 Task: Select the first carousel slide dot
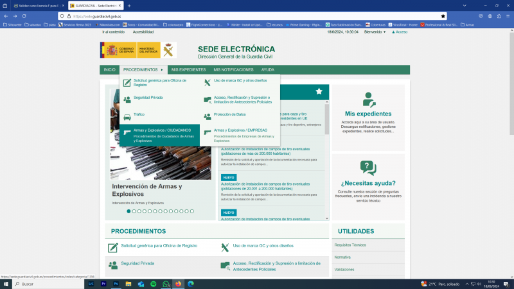click(128, 211)
